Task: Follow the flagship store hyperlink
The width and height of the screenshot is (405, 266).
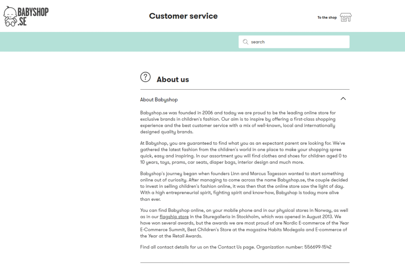Action: pyautogui.click(x=174, y=217)
